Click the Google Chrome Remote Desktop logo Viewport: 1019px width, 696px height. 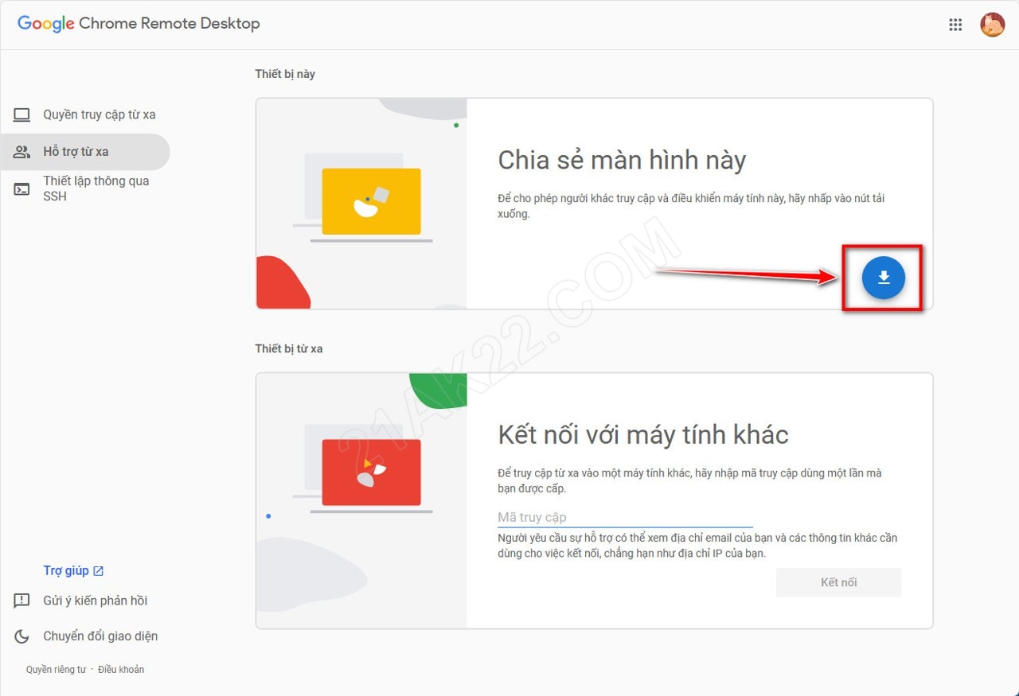[x=139, y=23]
